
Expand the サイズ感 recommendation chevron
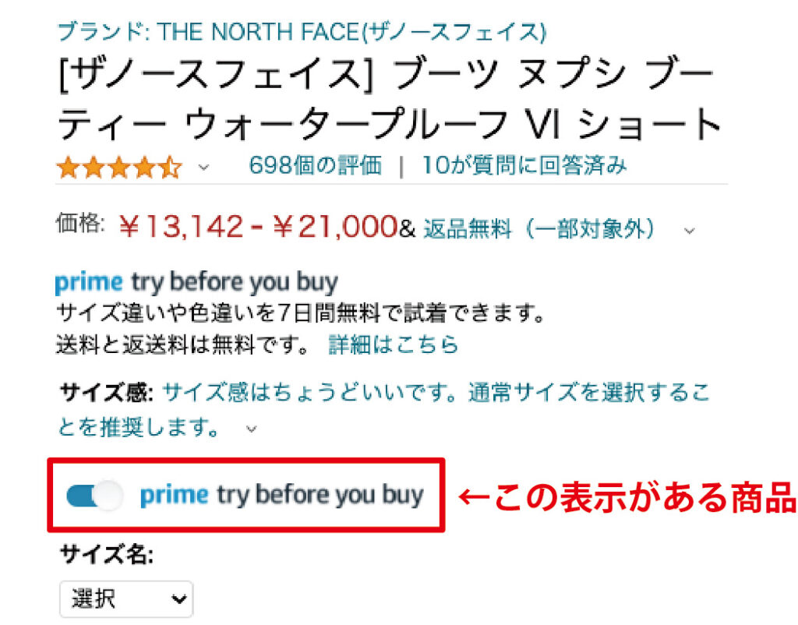click(x=252, y=429)
